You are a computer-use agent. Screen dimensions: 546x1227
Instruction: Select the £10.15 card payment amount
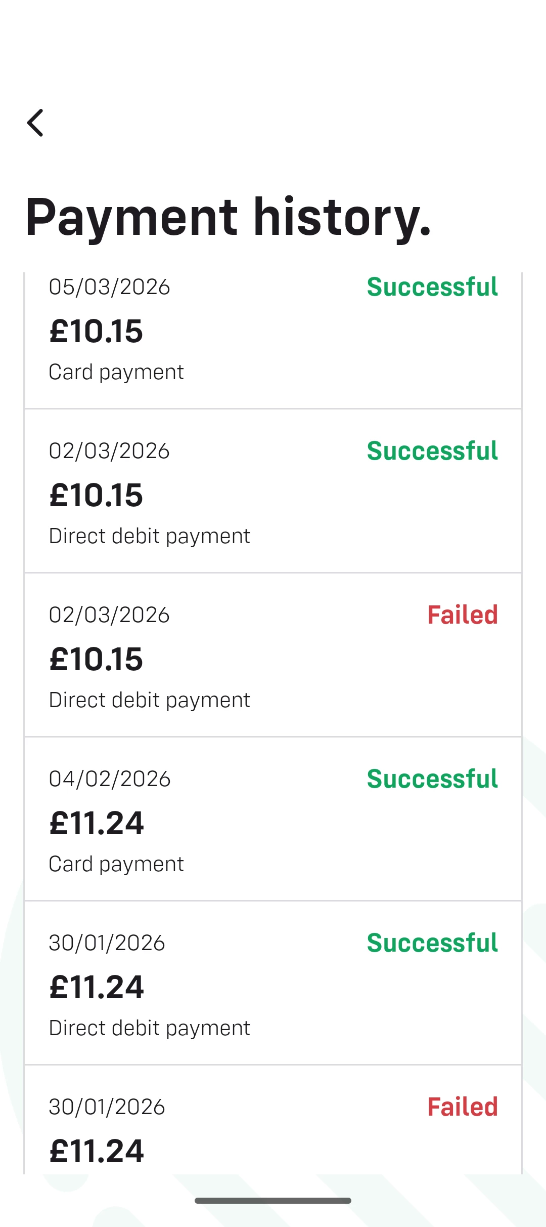[x=96, y=332]
